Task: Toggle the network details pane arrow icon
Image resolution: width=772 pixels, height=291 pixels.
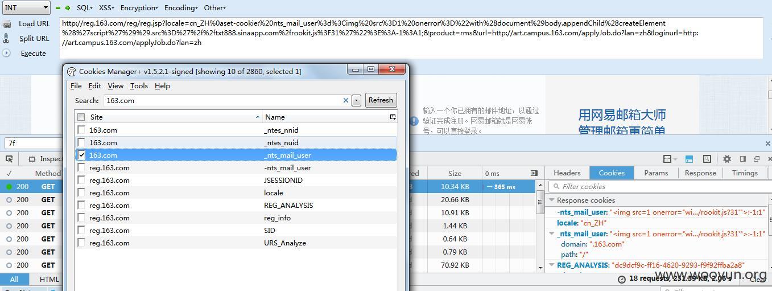Action: point(534,173)
